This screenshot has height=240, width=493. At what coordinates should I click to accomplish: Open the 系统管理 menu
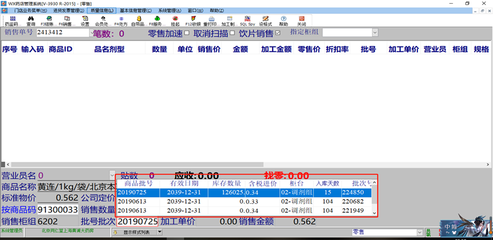pos(170,10)
